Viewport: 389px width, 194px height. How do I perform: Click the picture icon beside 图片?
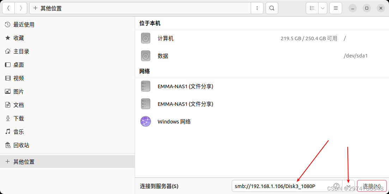tap(8, 92)
